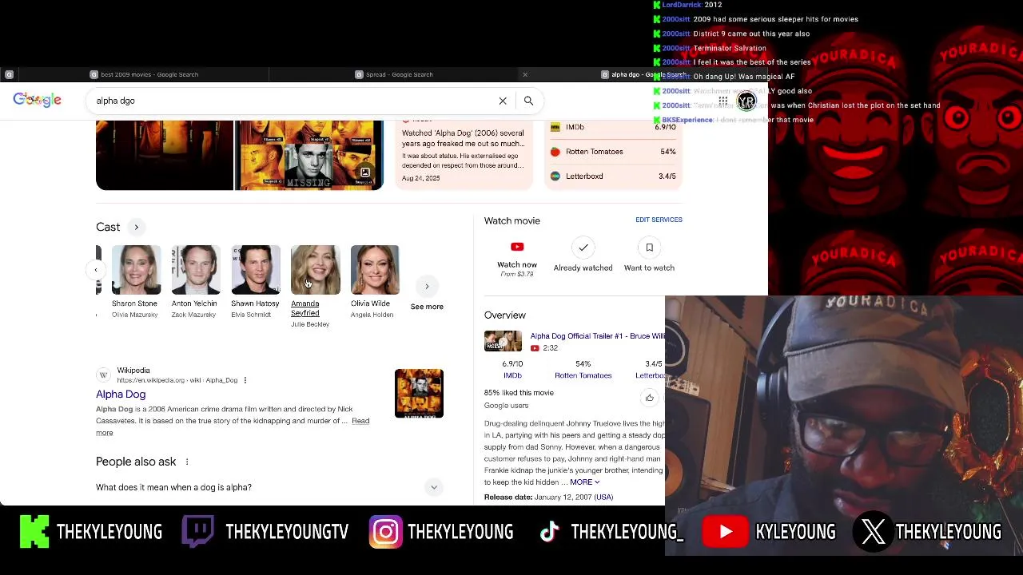Screen dimensions: 1023x575
Task: Open the Google apps grid icon
Action: point(722,101)
